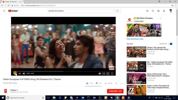Open messages chat icon
This screenshot has height=100, width=178.
pyautogui.click(x=158, y=11)
